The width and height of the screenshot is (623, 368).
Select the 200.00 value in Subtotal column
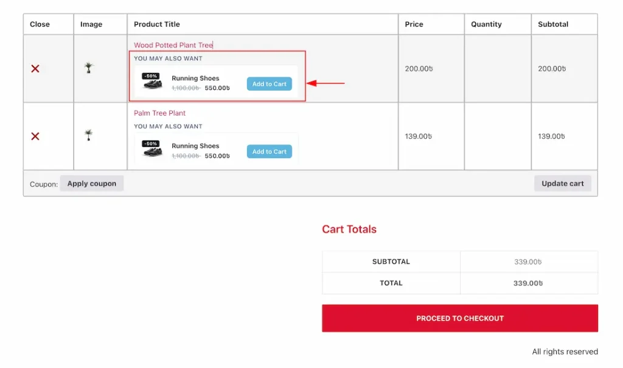point(552,69)
